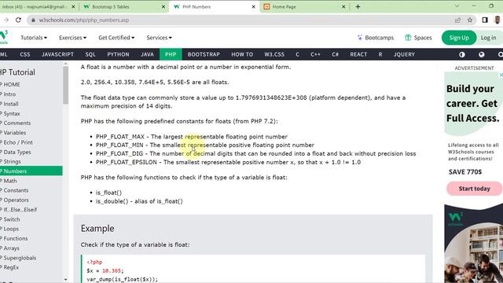Click the W3Schools ad photo banner
Screen dimensions: 503x283
(473, 243)
